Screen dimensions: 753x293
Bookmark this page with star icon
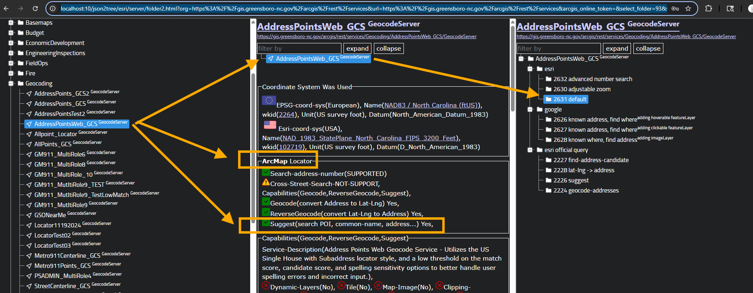(x=688, y=9)
